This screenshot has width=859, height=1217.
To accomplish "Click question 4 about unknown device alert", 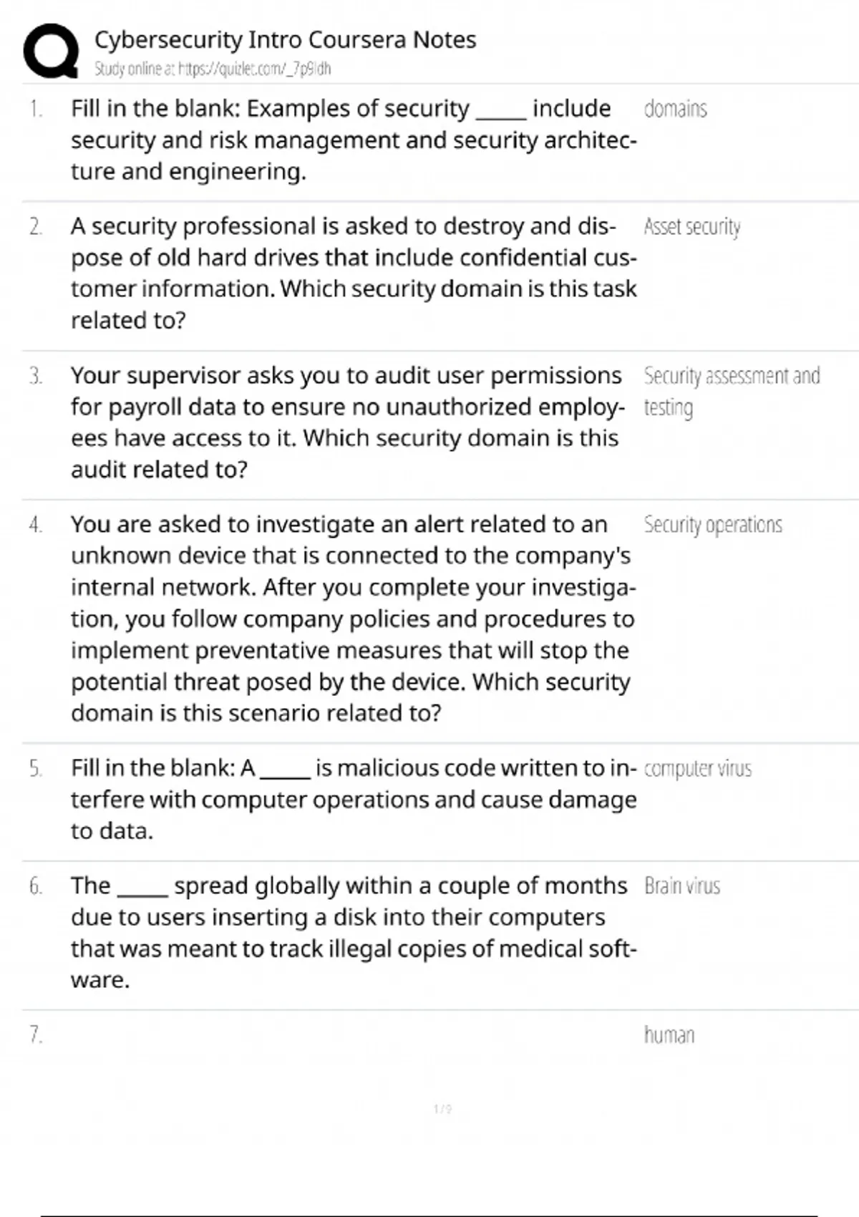I will 353,619.
